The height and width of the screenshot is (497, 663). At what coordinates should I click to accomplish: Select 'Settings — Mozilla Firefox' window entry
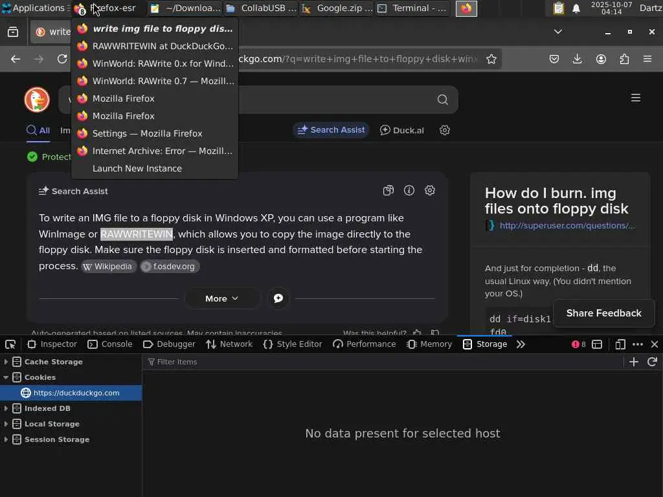[155, 133]
